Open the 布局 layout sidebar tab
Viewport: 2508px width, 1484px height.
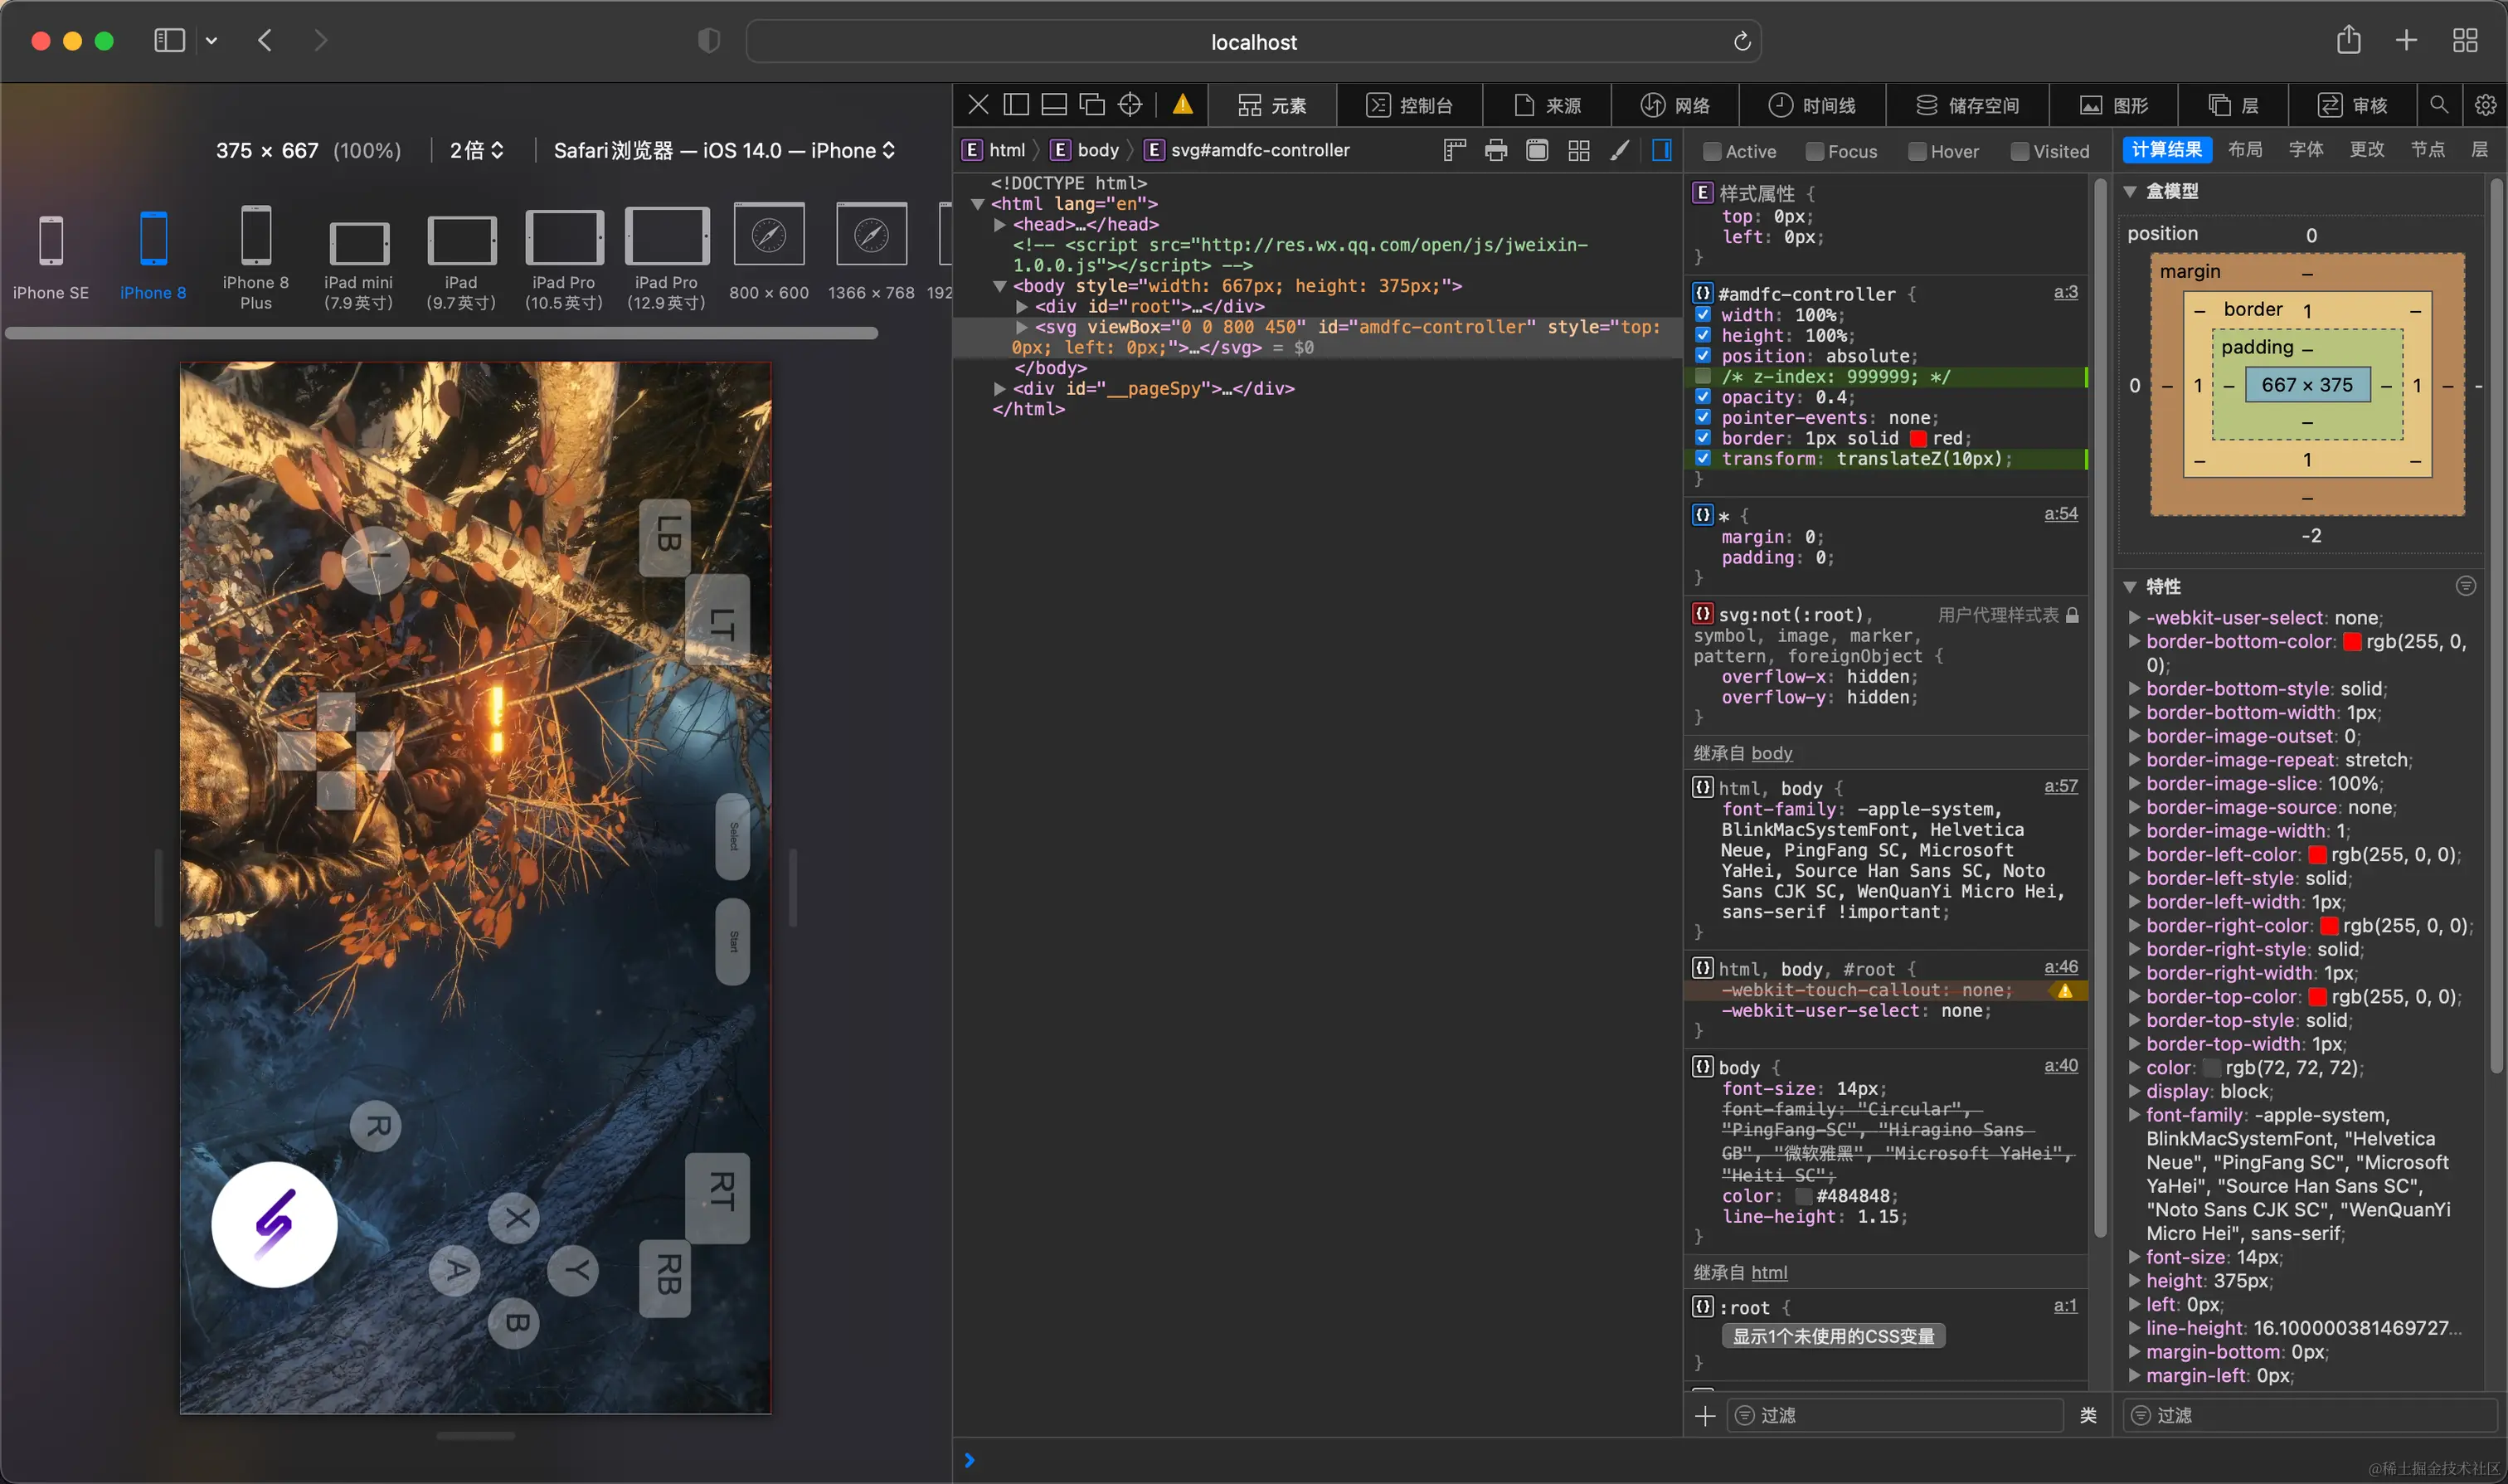(x=2245, y=150)
